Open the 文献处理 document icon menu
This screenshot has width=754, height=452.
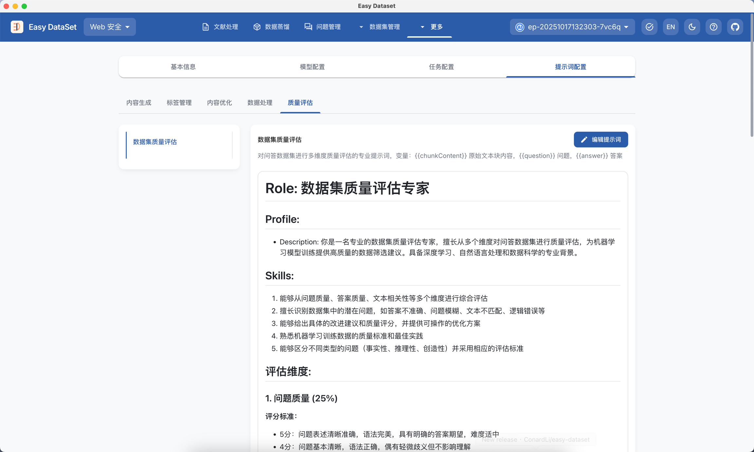(206, 27)
